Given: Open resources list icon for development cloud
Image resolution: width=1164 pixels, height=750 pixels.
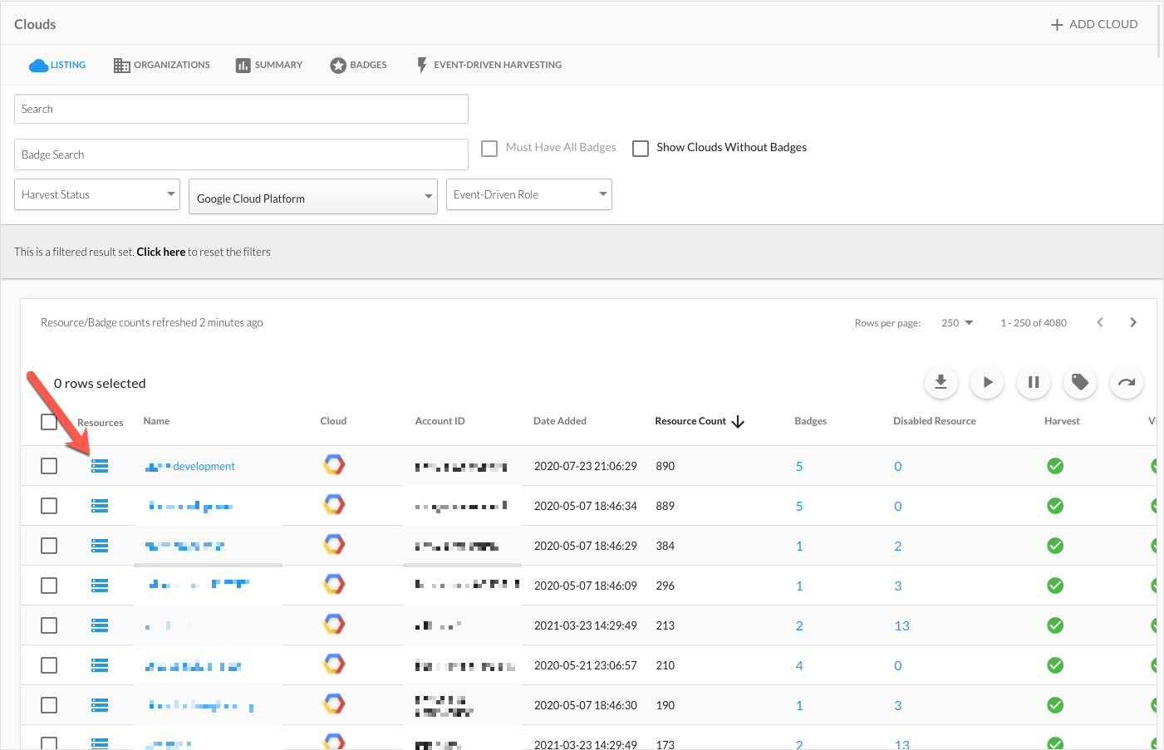Looking at the screenshot, I should pyautogui.click(x=100, y=466).
